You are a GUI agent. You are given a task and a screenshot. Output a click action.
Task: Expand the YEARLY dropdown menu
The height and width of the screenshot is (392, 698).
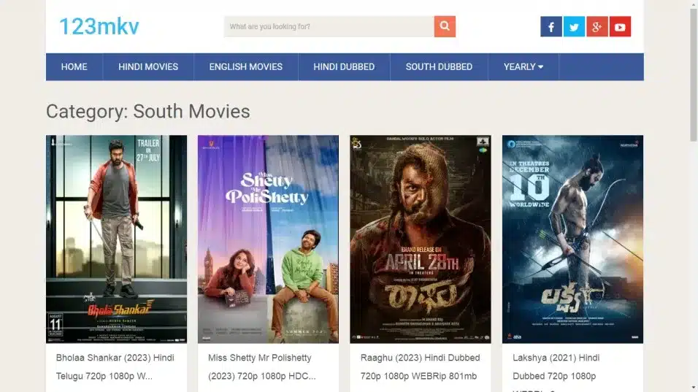click(523, 66)
